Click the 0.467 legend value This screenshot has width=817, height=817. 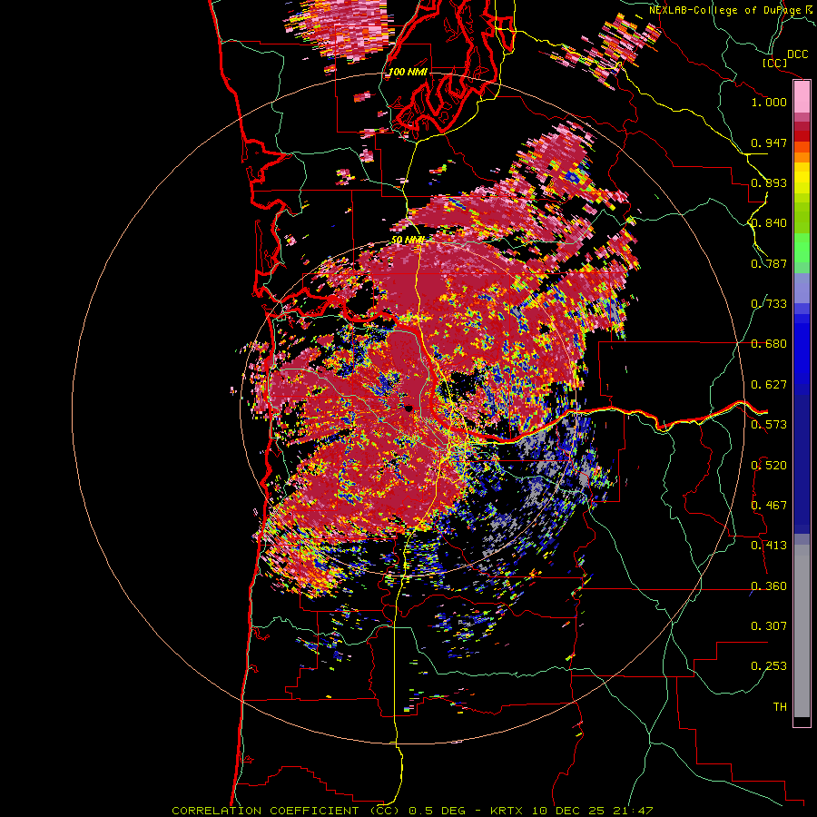[769, 506]
